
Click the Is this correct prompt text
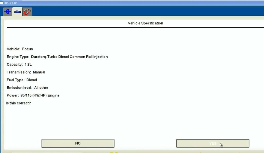point(18,103)
